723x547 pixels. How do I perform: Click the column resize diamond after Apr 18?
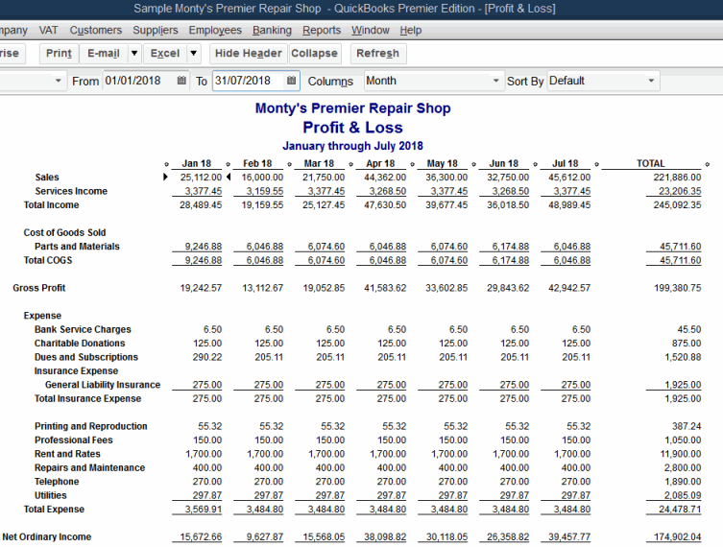coord(412,164)
